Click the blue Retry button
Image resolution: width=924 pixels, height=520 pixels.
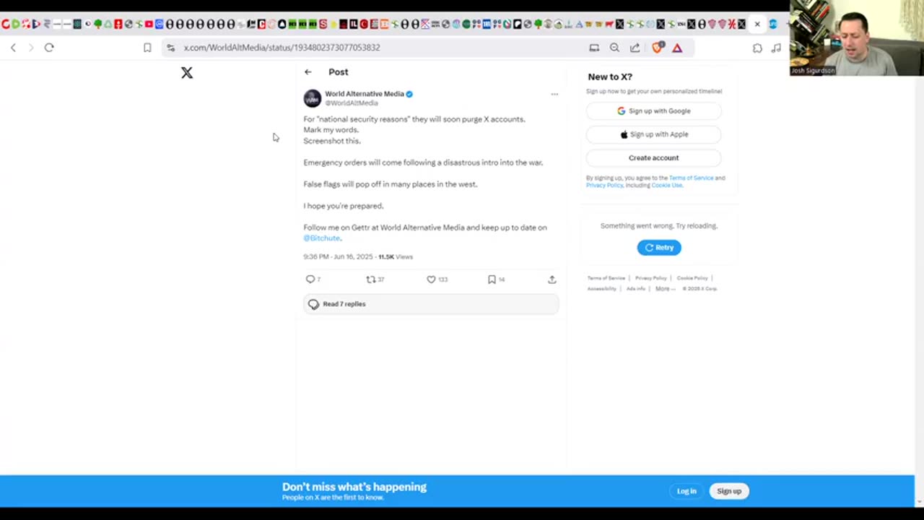coord(658,248)
